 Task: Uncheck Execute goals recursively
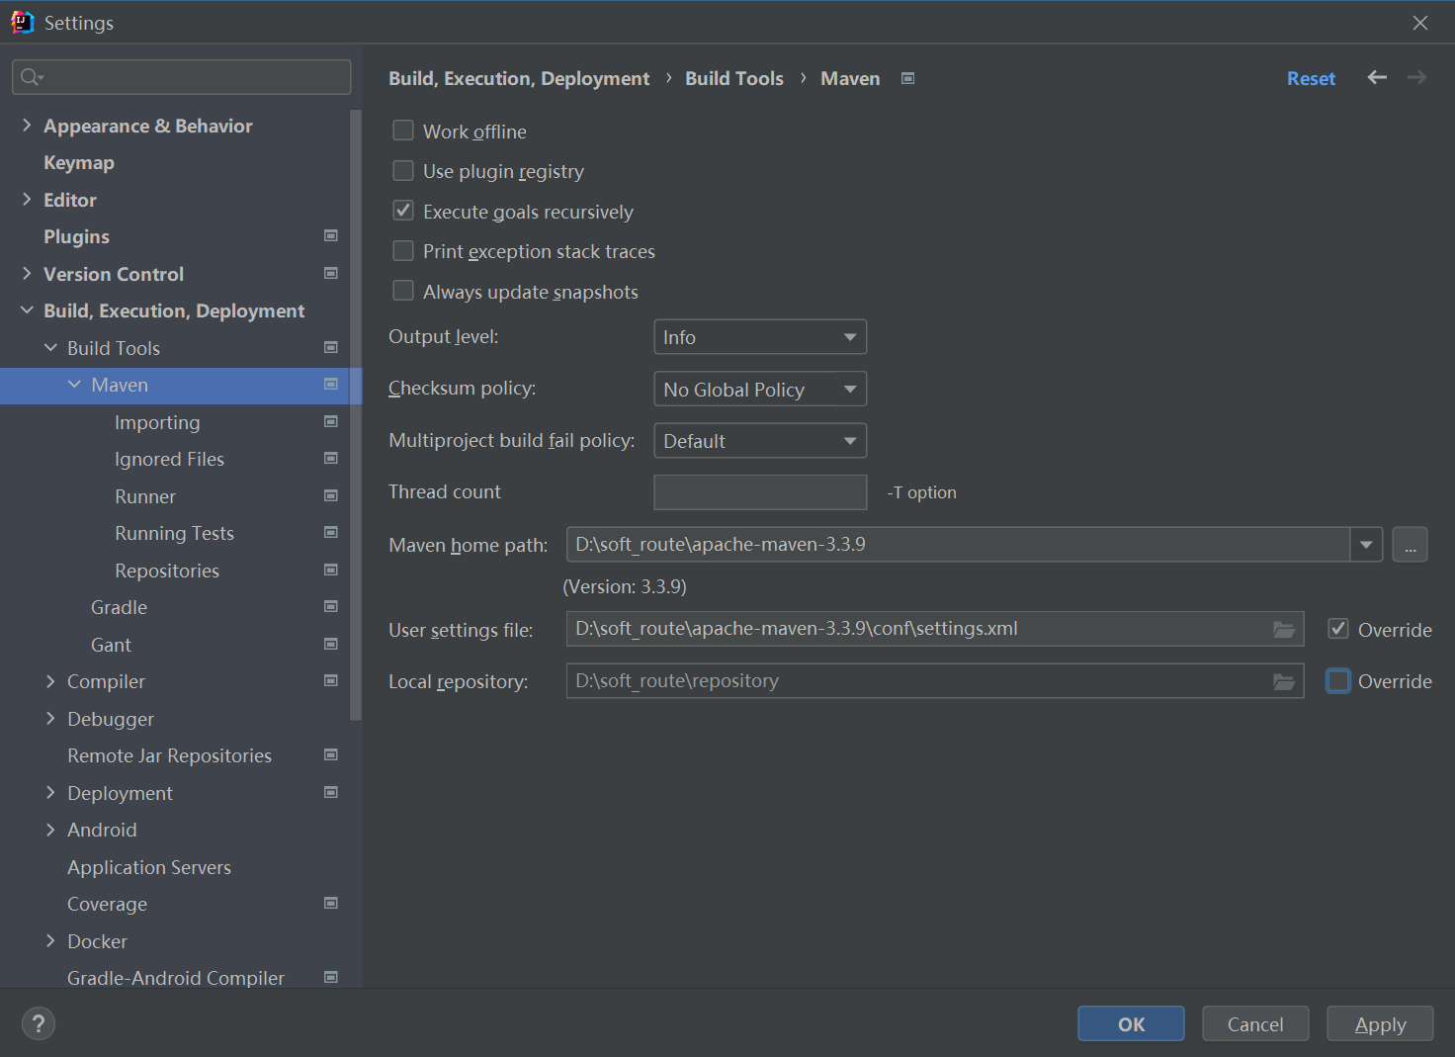pos(403,211)
